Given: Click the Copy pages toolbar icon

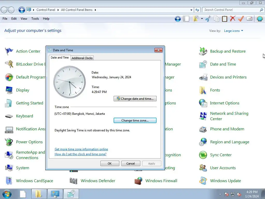Looking at the screenshot, I should [x=217, y=19].
